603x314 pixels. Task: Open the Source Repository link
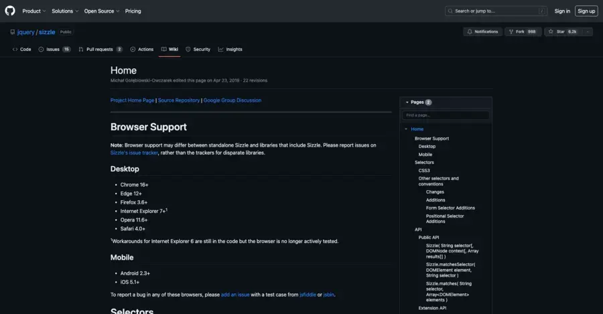coord(179,100)
